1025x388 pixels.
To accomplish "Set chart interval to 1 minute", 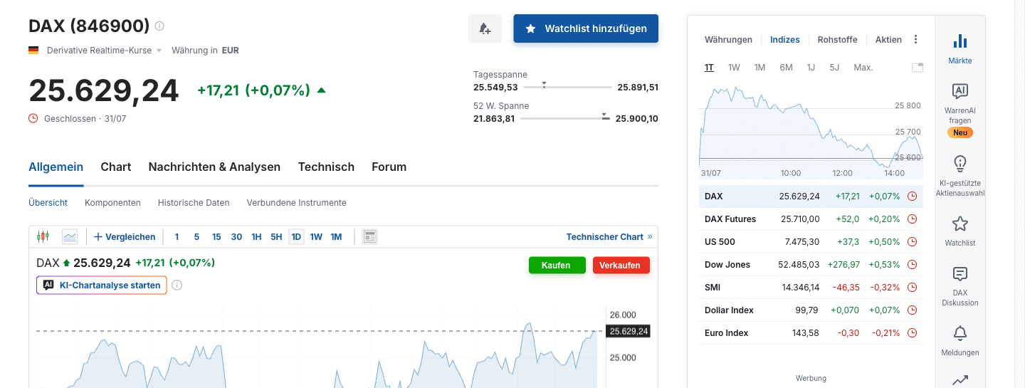I will tap(177, 237).
